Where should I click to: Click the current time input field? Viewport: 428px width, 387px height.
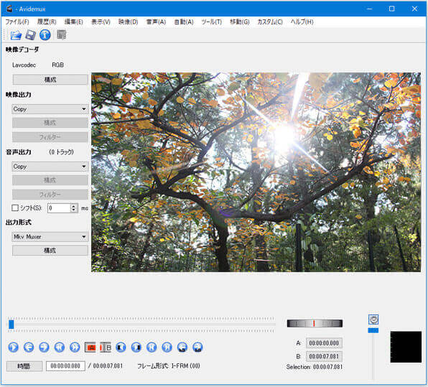[65, 366]
